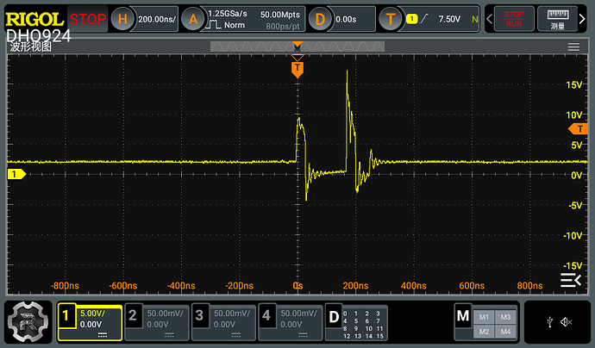The image size is (595, 348).
Task: Expand the result sidebar collapse icon
Action: [571, 280]
